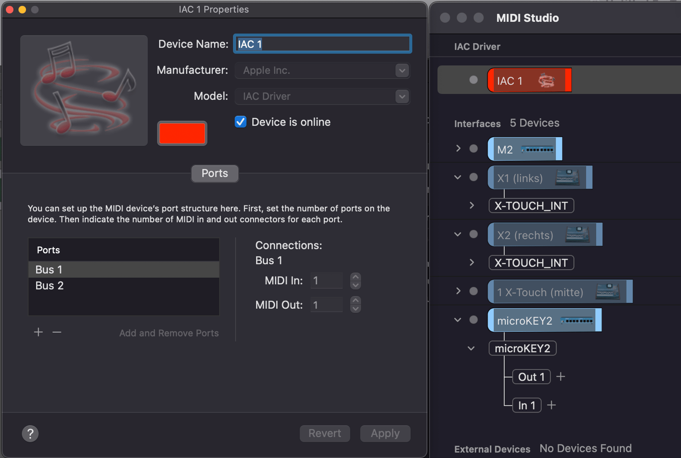Collapse the X2 (rechts) device row
The image size is (681, 458).
[458, 234]
